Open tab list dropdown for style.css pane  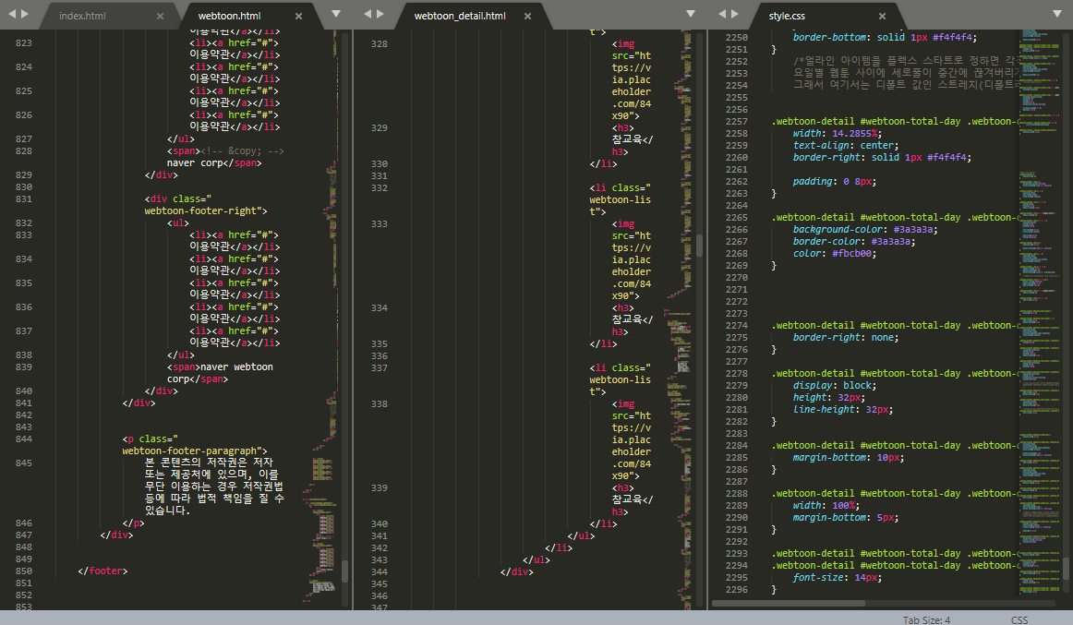click(1057, 14)
